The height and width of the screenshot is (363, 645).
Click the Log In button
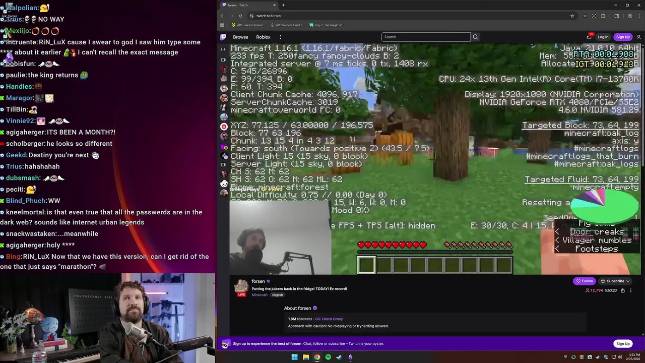603,37
